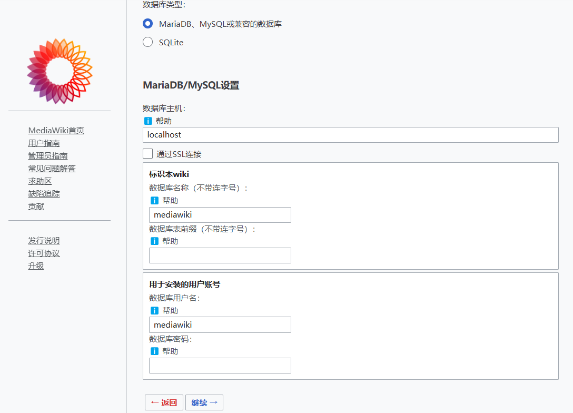573x413 pixels.
Task: Click the MediaWiki sunflower logo
Action: (x=59, y=71)
